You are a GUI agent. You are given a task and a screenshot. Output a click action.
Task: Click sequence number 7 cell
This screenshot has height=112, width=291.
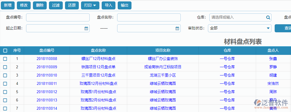[x=17, y=109]
